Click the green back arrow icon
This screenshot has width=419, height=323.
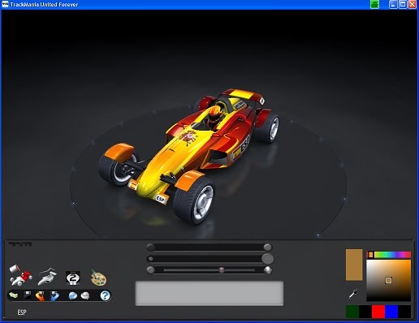(14, 295)
